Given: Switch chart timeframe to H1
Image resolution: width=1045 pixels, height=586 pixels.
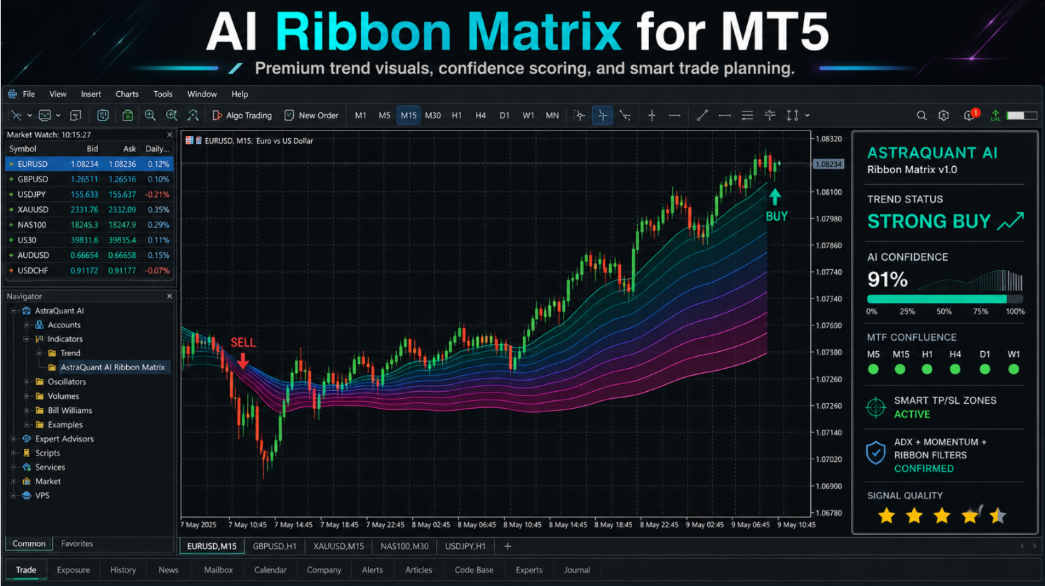Looking at the screenshot, I should [457, 116].
